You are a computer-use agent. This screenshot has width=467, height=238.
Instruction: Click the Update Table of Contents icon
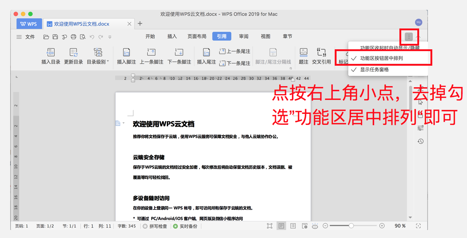[x=73, y=53]
